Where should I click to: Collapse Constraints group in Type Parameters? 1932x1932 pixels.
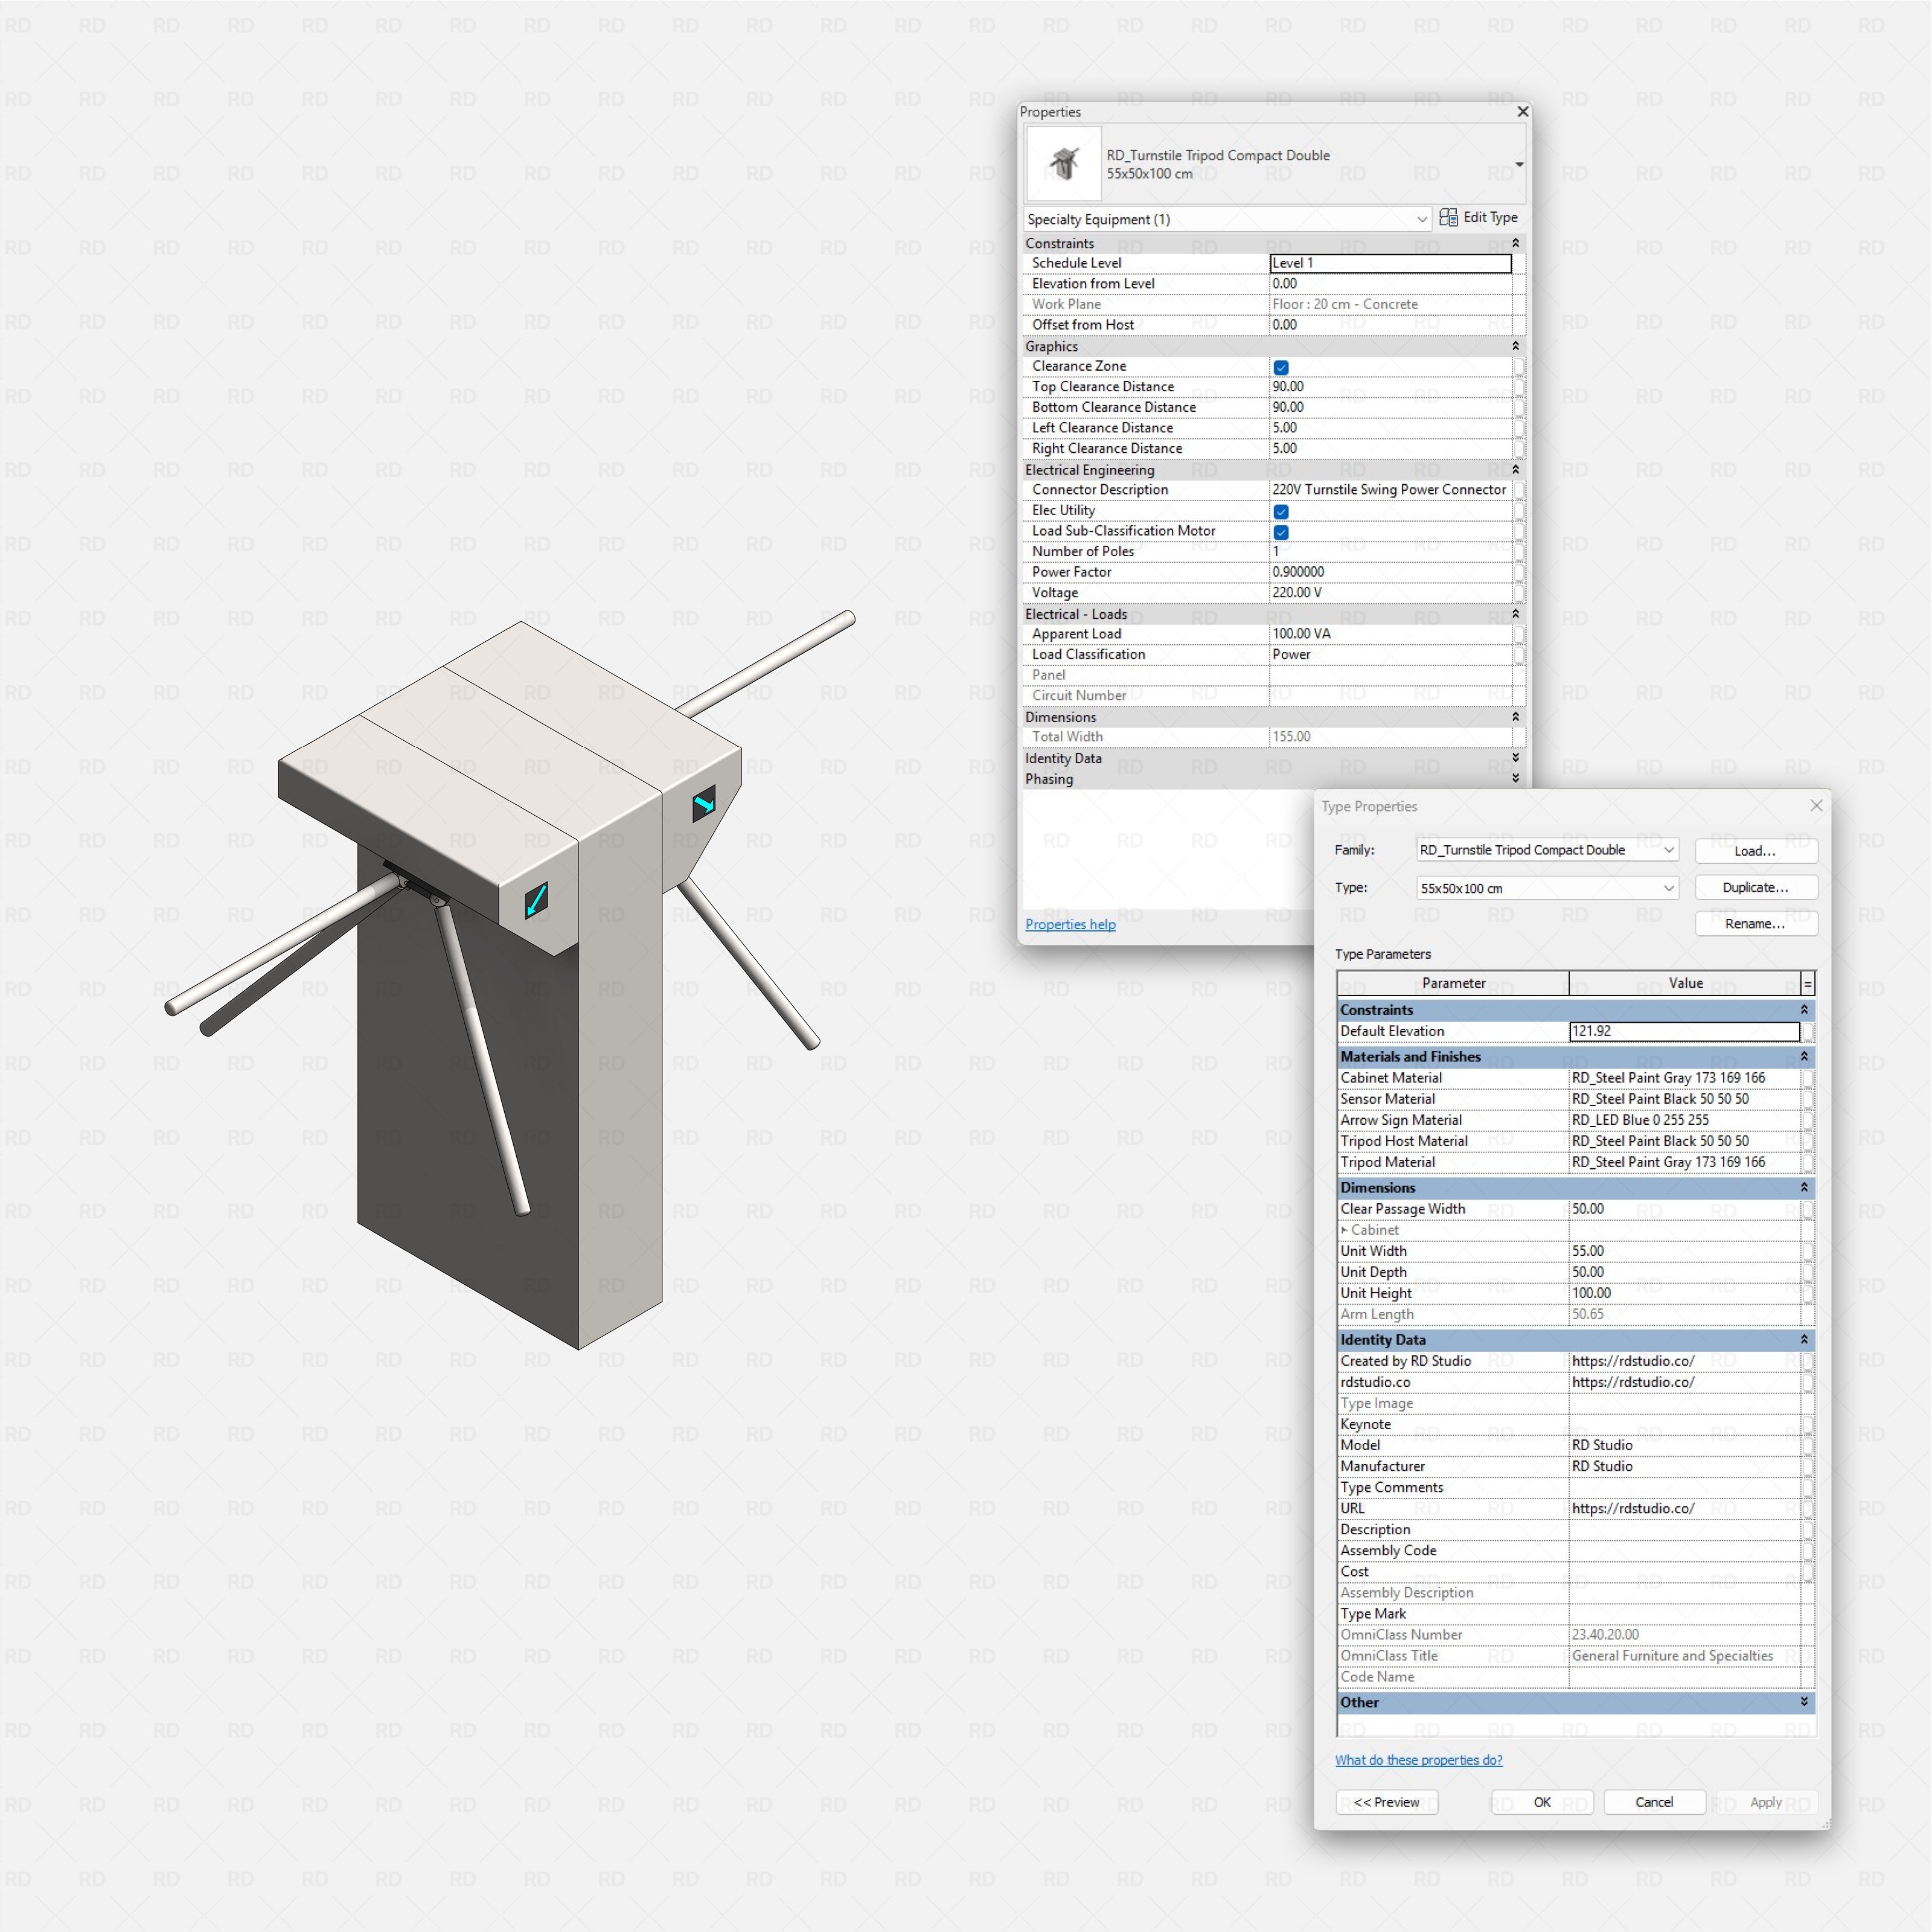point(1804,1010)
